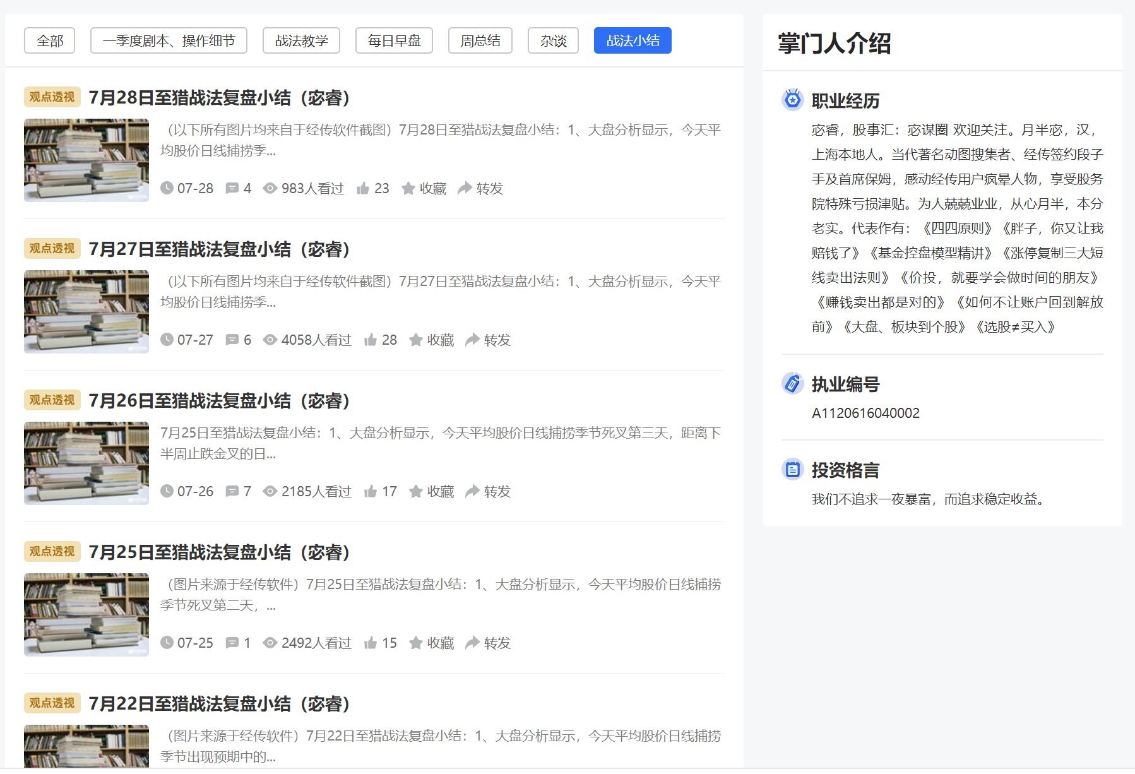Click the bookshelf thumbnail of 7月22日 post

[x=86, y=746]
